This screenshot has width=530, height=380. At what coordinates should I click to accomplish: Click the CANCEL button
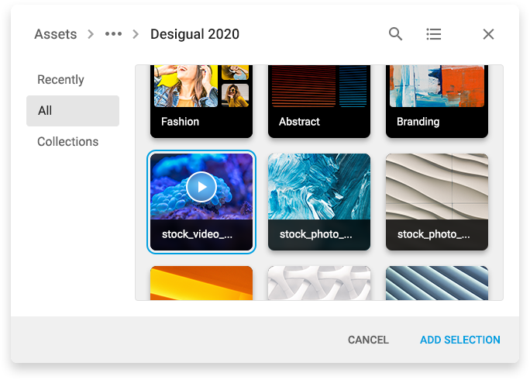point(368,340)
